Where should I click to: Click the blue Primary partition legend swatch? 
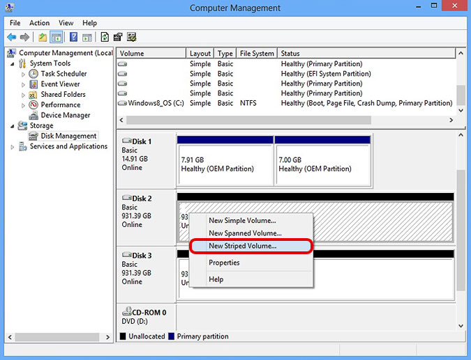tap(172, 336)
